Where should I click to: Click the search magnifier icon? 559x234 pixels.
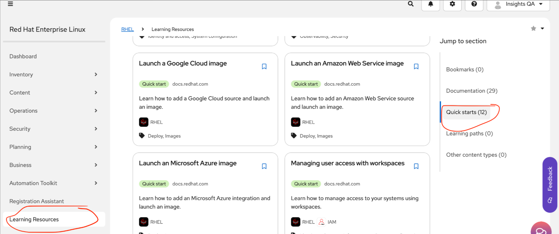[411, 4]
